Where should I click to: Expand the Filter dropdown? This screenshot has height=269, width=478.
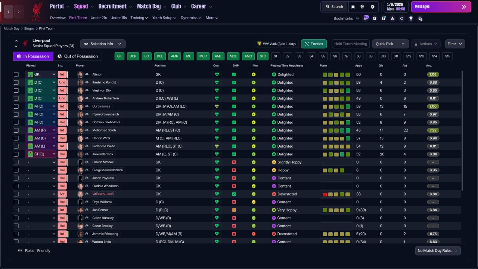point(455,44)
